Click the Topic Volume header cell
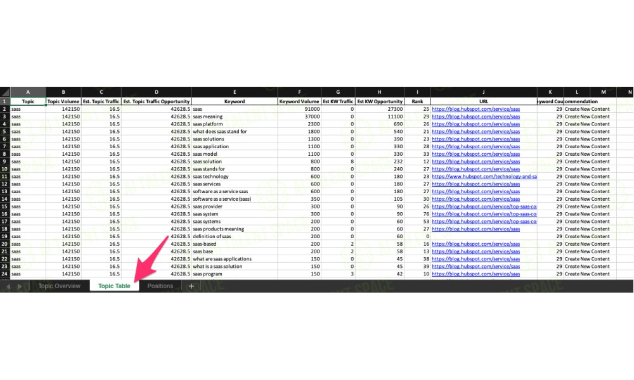The width and height of the screenshot is (634, 380). [x=63, y=101]
